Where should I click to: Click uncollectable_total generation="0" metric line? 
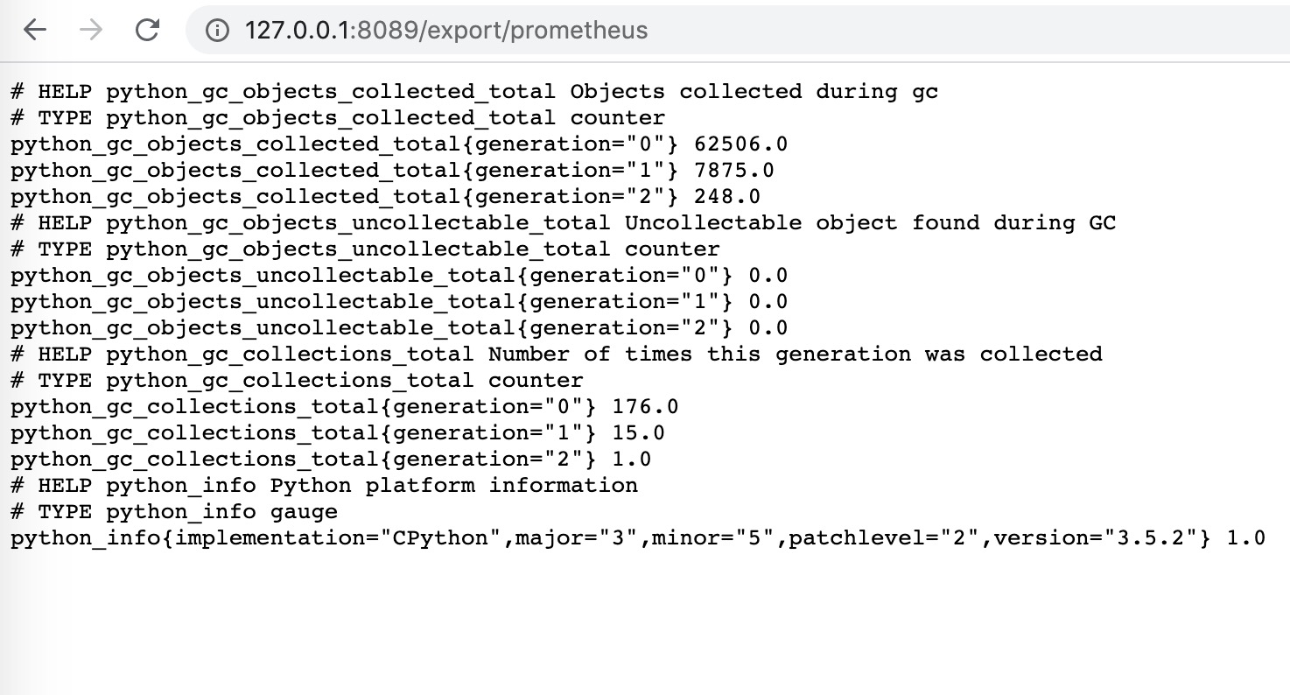(x=399, y=276)
